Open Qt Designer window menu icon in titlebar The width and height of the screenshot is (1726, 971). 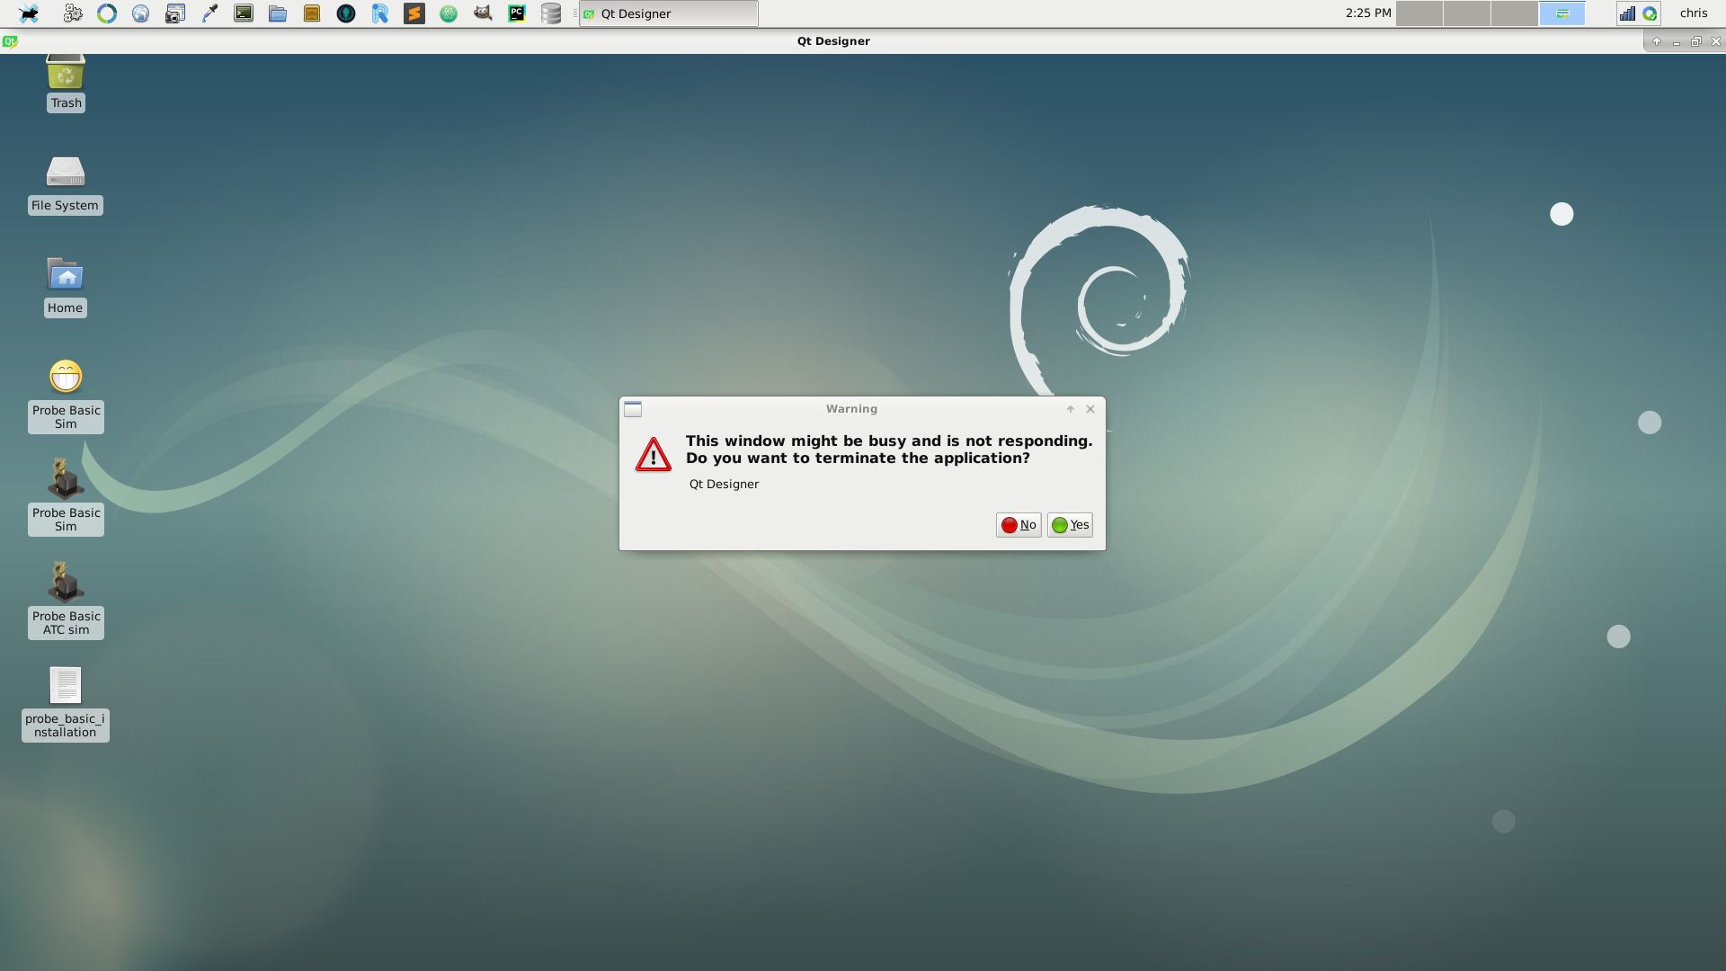pyautogui.click(x=10, y=41)
